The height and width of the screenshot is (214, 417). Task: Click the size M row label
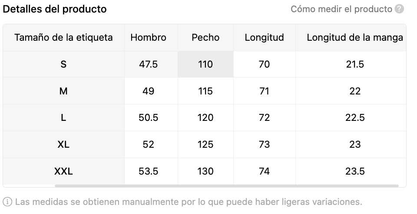point(63,91)
